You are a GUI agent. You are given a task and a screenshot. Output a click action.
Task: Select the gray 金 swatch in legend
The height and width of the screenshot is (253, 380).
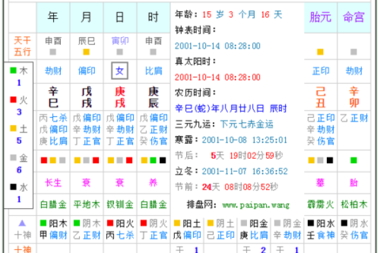point(13,157)
